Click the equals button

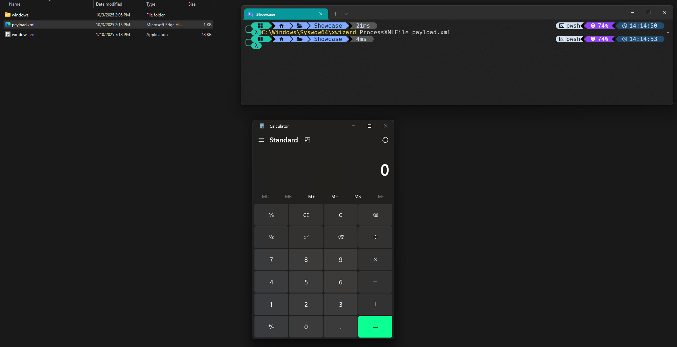pos(375,327)
